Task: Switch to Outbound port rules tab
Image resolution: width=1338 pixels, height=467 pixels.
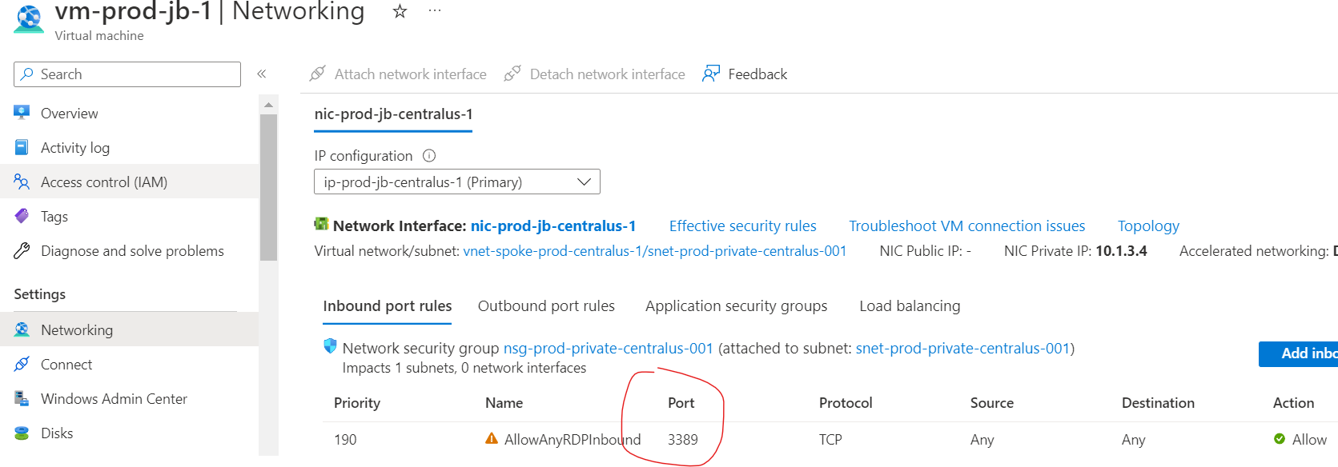Action: 546,306
